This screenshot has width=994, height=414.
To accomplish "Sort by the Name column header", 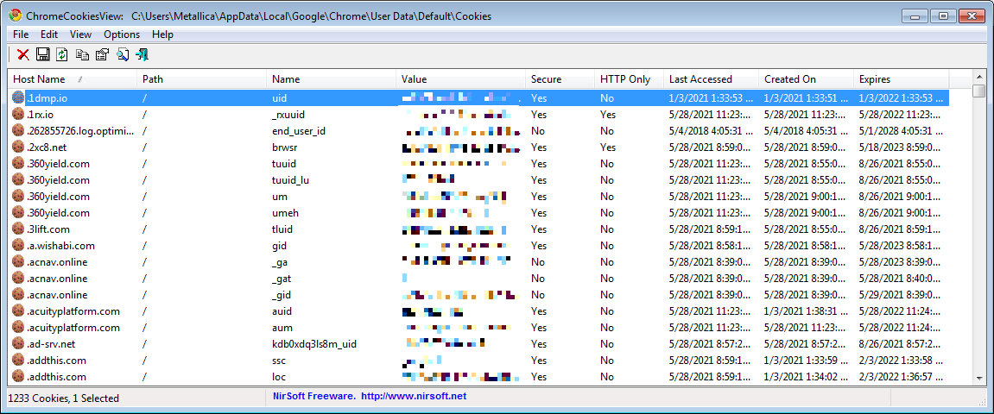I will tap(331, 79).
